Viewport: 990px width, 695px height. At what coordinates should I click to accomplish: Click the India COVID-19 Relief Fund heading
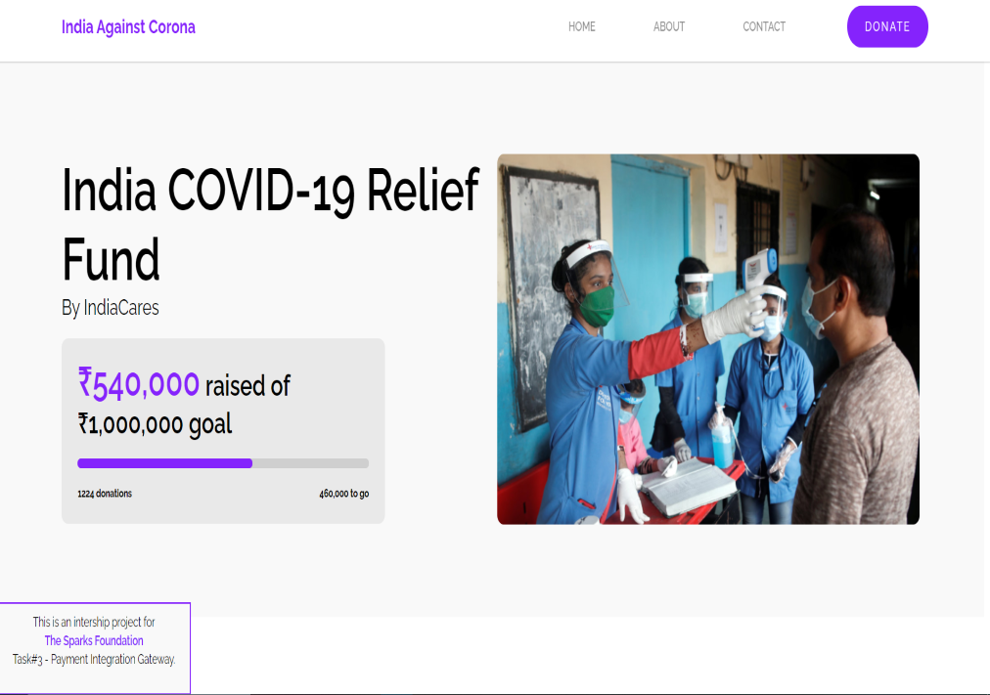coord(270,224)
